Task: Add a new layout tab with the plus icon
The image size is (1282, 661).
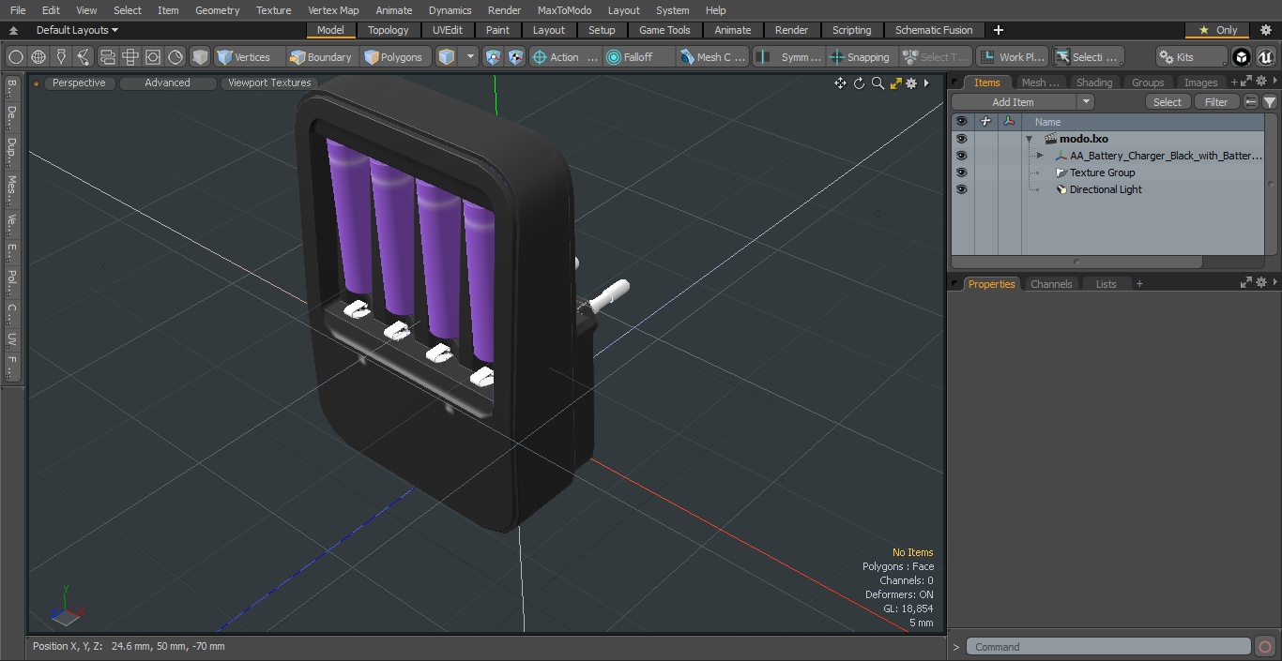Action: 998,30
